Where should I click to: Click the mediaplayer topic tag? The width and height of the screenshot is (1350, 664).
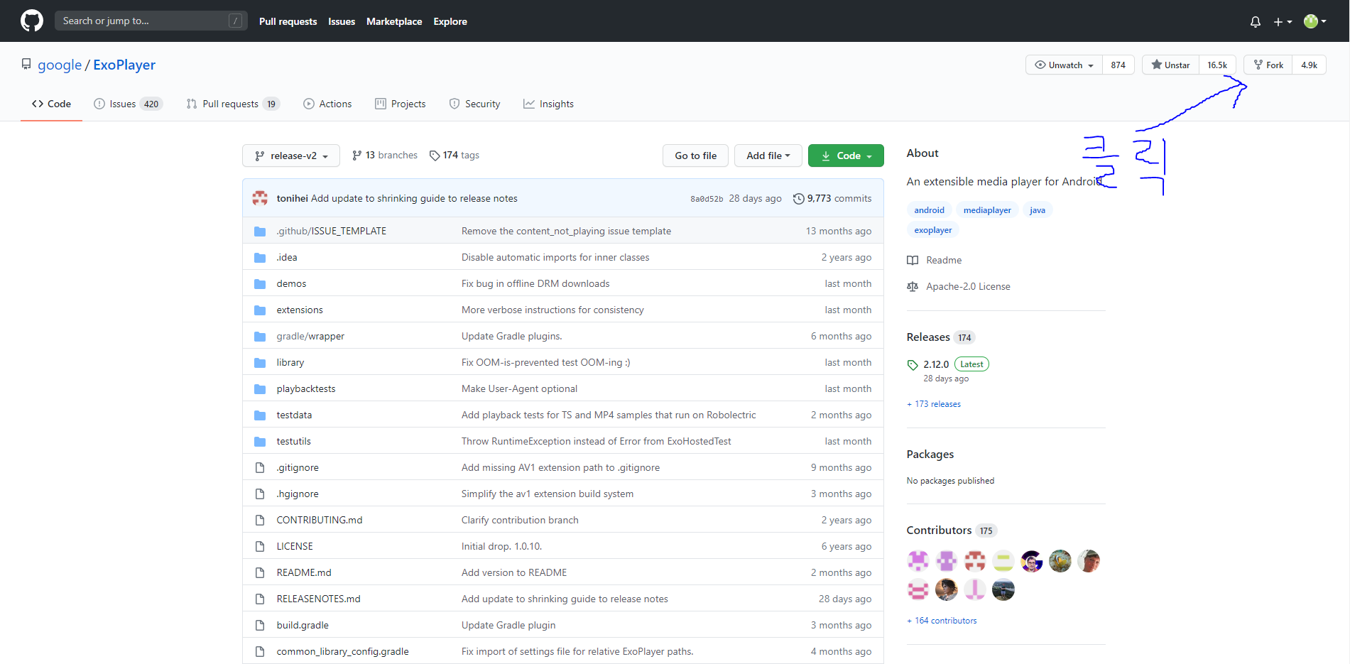click(987, 210)
